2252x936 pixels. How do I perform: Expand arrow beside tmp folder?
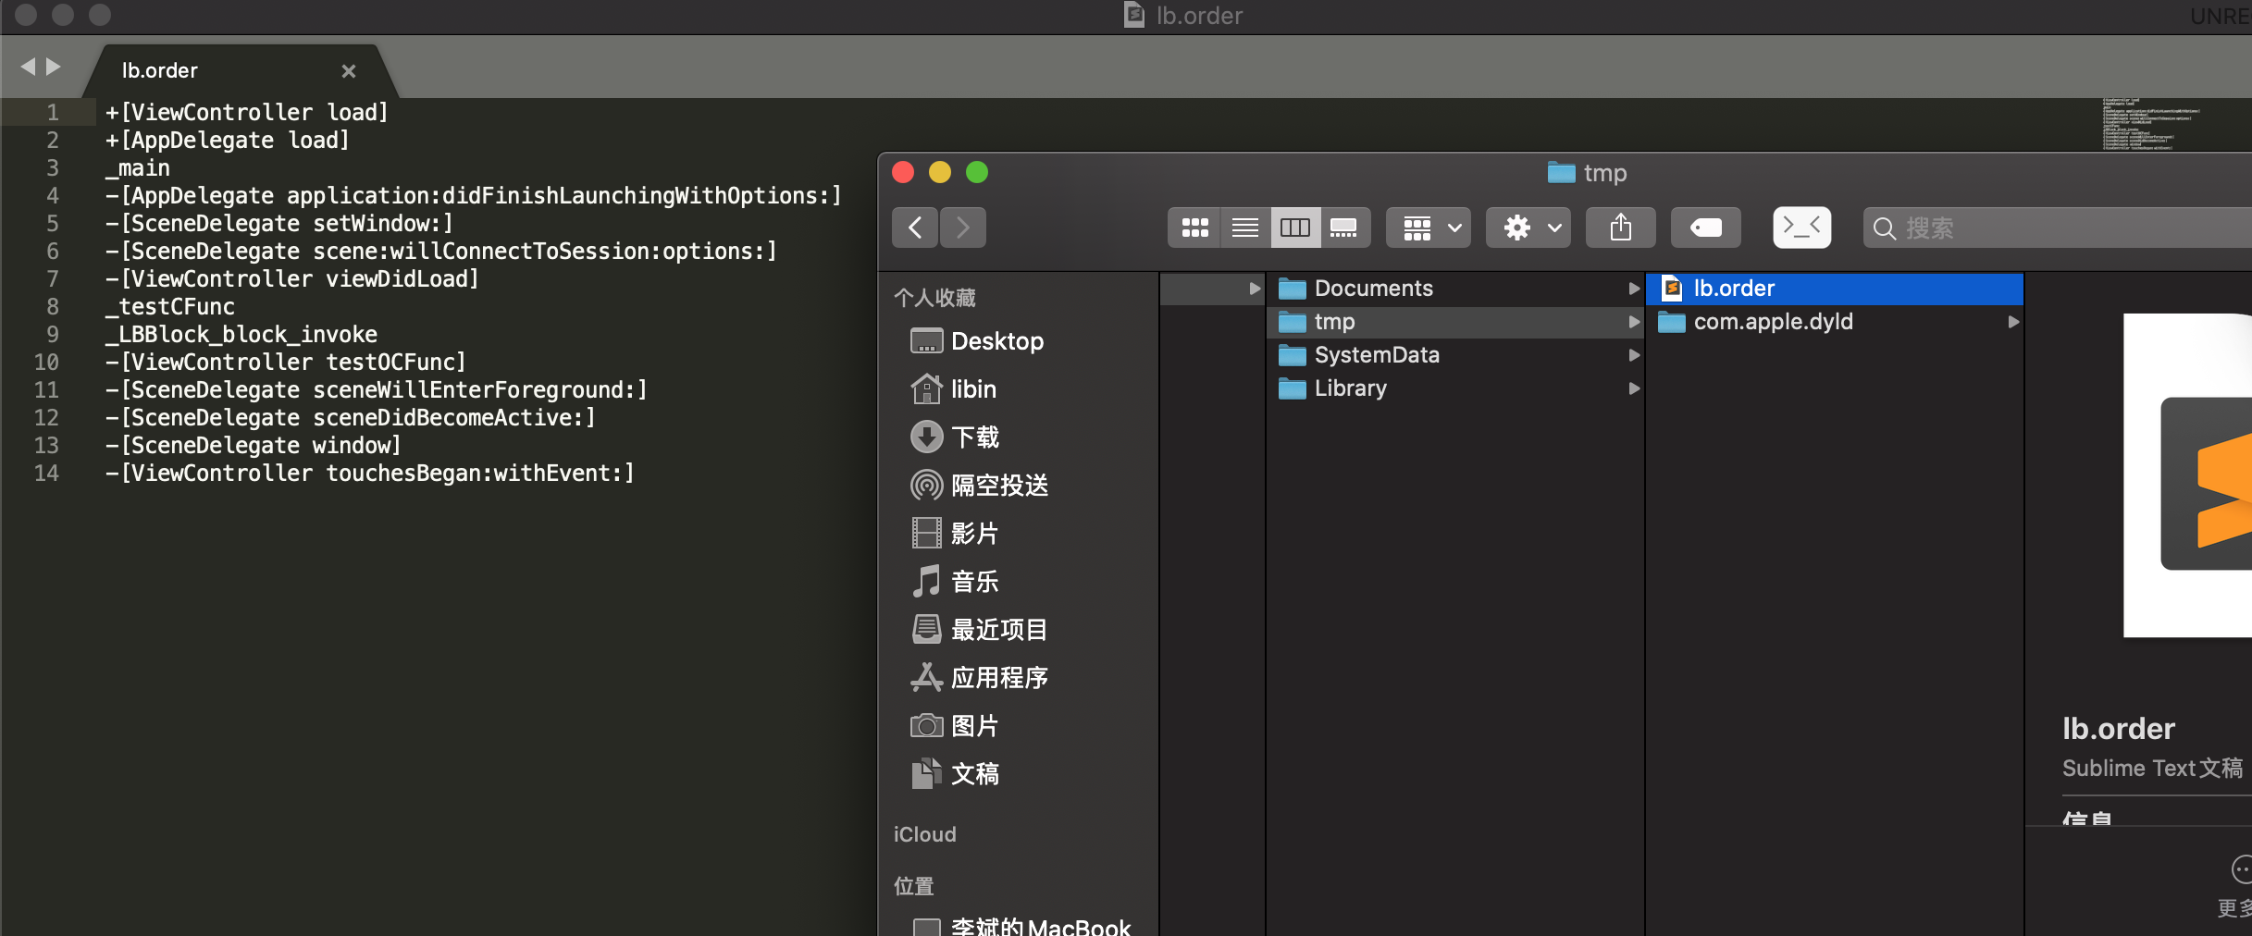pos(1634,322)
